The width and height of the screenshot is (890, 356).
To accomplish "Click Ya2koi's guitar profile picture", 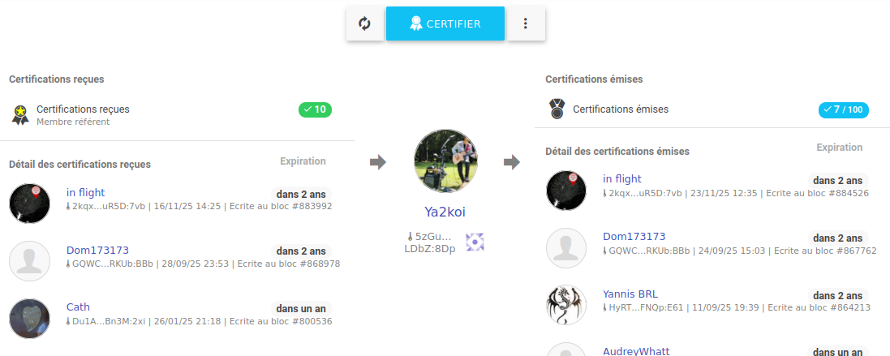I will (445, 161).
